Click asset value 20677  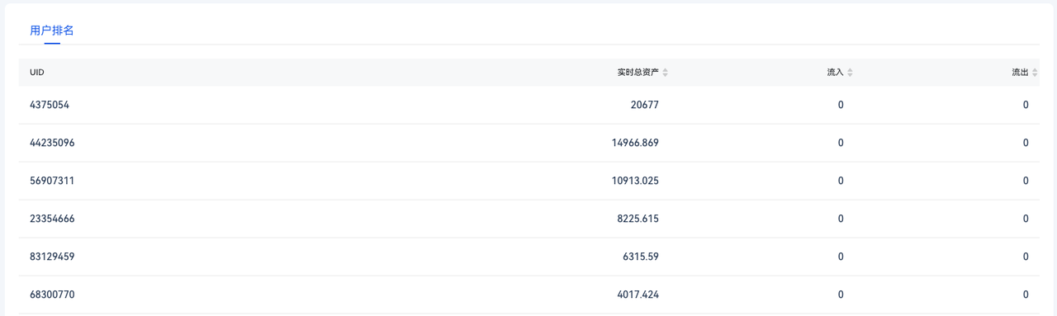[x=644, y=105]
